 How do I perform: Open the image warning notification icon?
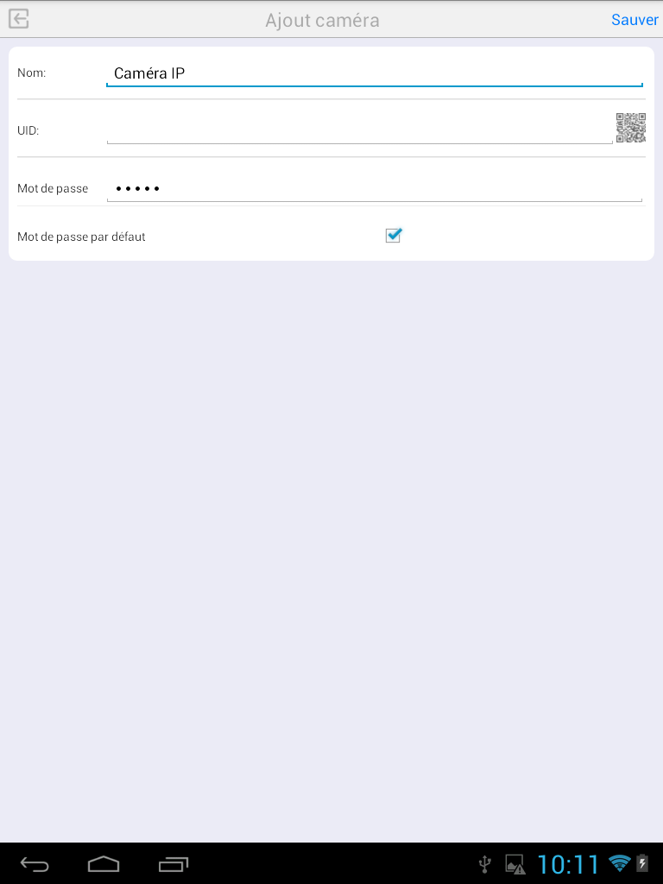[x=515, y=864]
